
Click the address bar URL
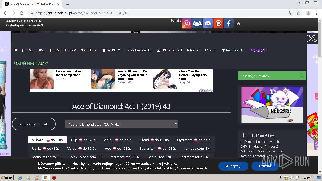click(x=82, y=13)
